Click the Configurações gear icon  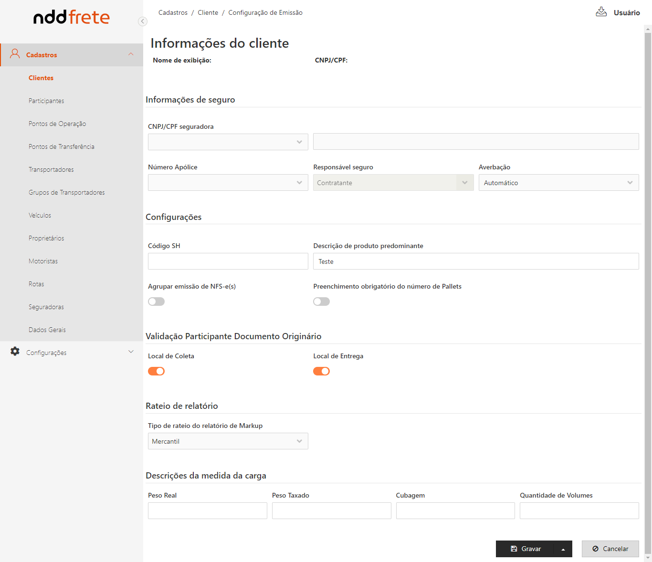tap(15, 352)
